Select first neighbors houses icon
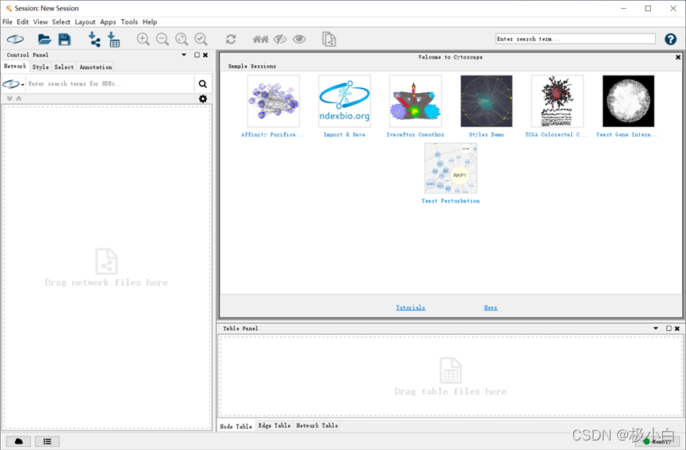The image size is (686, 450). tap(261, 40)
